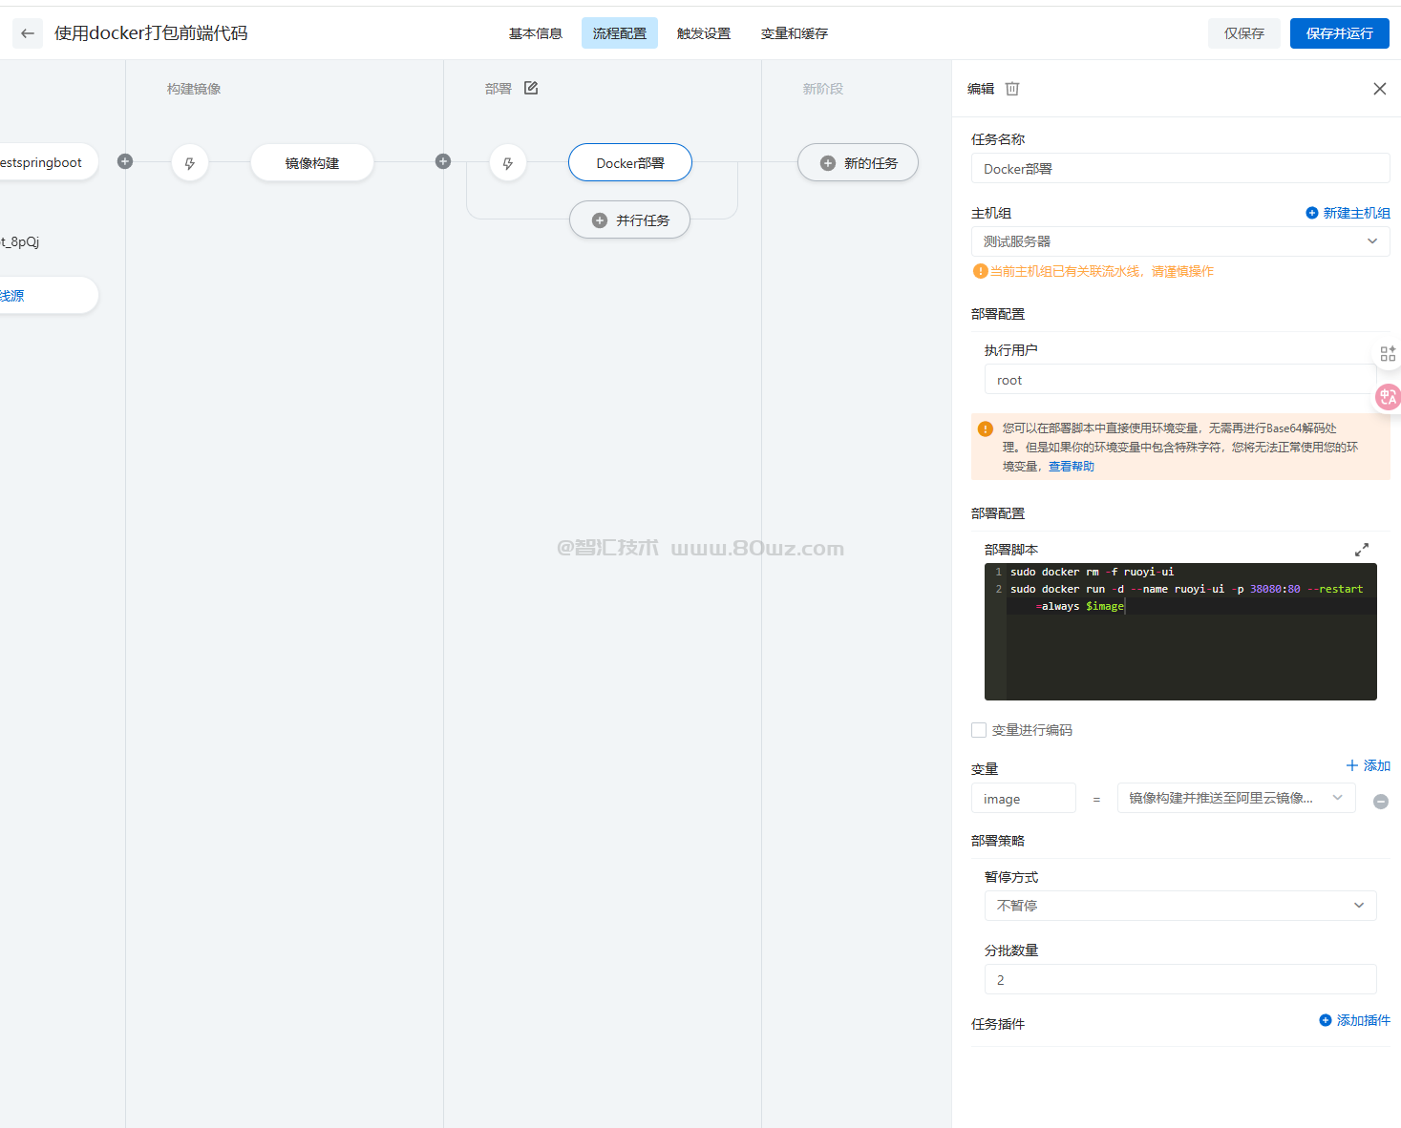Click the lightning trigger icon before Docker部署
Viewport: 1401px width, 1128px height.
point(508,163)
